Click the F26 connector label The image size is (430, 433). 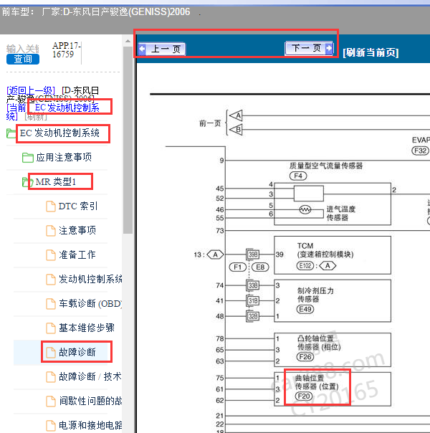[x=305, y=357]
